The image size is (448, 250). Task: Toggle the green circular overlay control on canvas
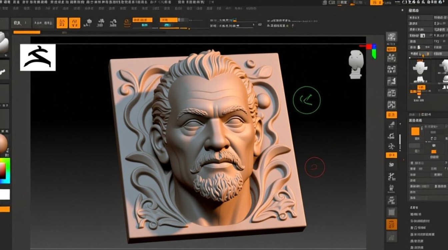tap(306, 100)
